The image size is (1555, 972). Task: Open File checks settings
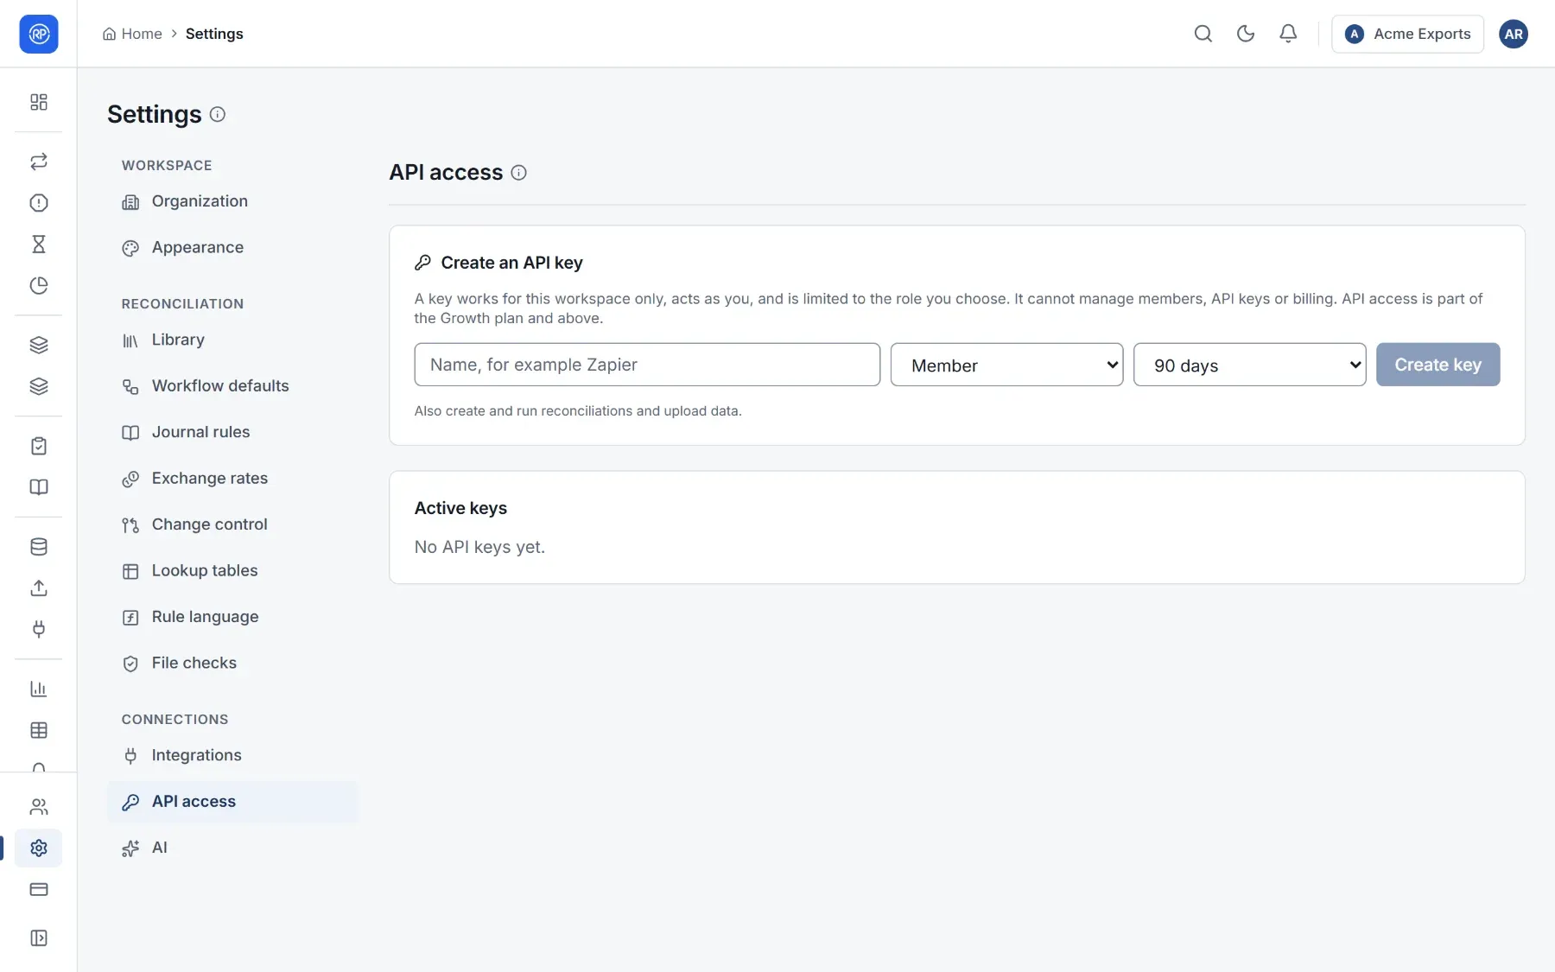(x=232, y=664)
